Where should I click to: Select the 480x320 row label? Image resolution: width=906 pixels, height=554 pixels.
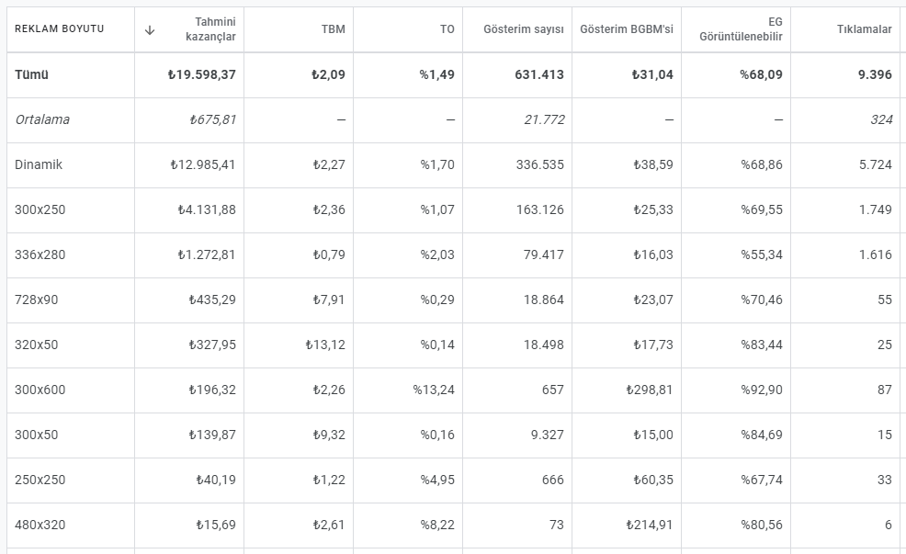tap(40, 526)
